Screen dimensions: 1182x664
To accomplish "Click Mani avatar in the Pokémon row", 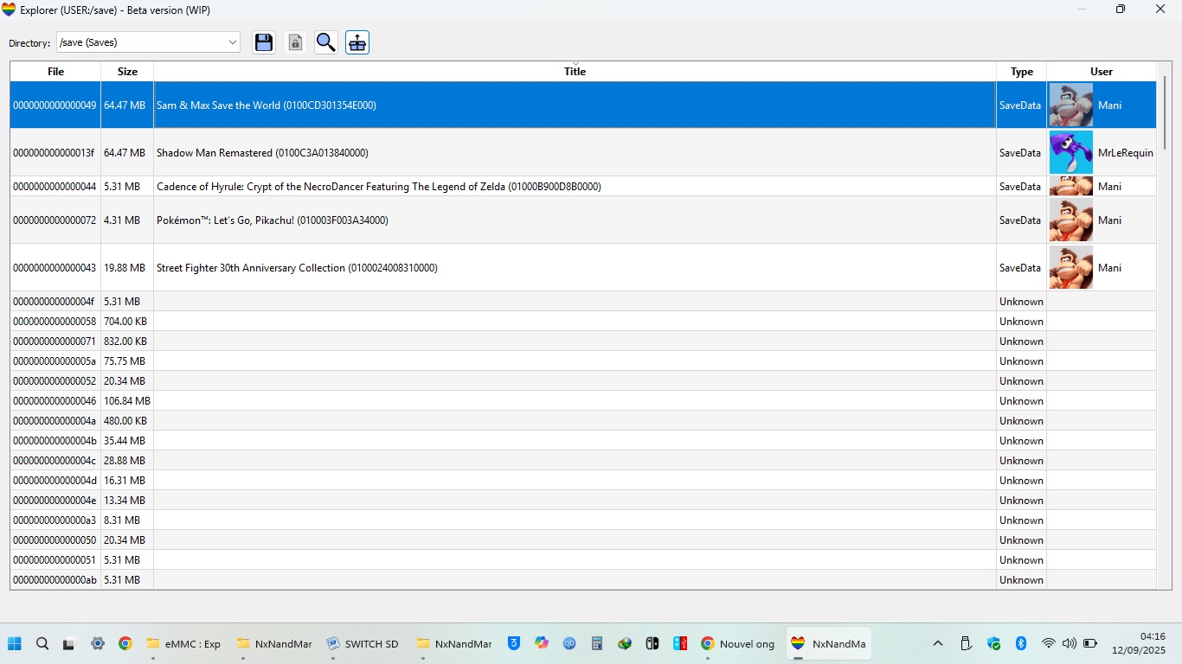I will point(1071,220).
